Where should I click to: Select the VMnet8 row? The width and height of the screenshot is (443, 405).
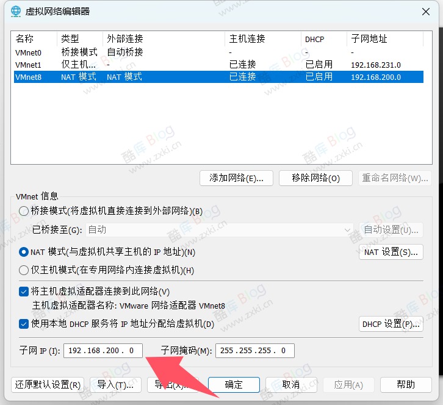(x=218, y=77)
